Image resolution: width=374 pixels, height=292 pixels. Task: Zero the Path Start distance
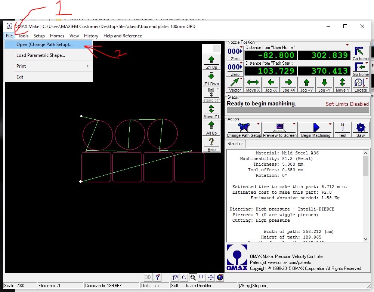coord(235,69)
